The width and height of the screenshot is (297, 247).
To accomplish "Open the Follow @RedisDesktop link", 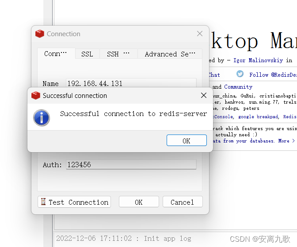I will tap(273, 75).
